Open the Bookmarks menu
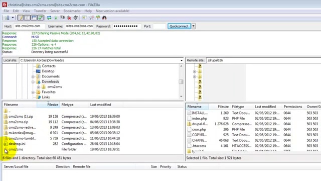This screenshot has width=321, height=181. 72,11
